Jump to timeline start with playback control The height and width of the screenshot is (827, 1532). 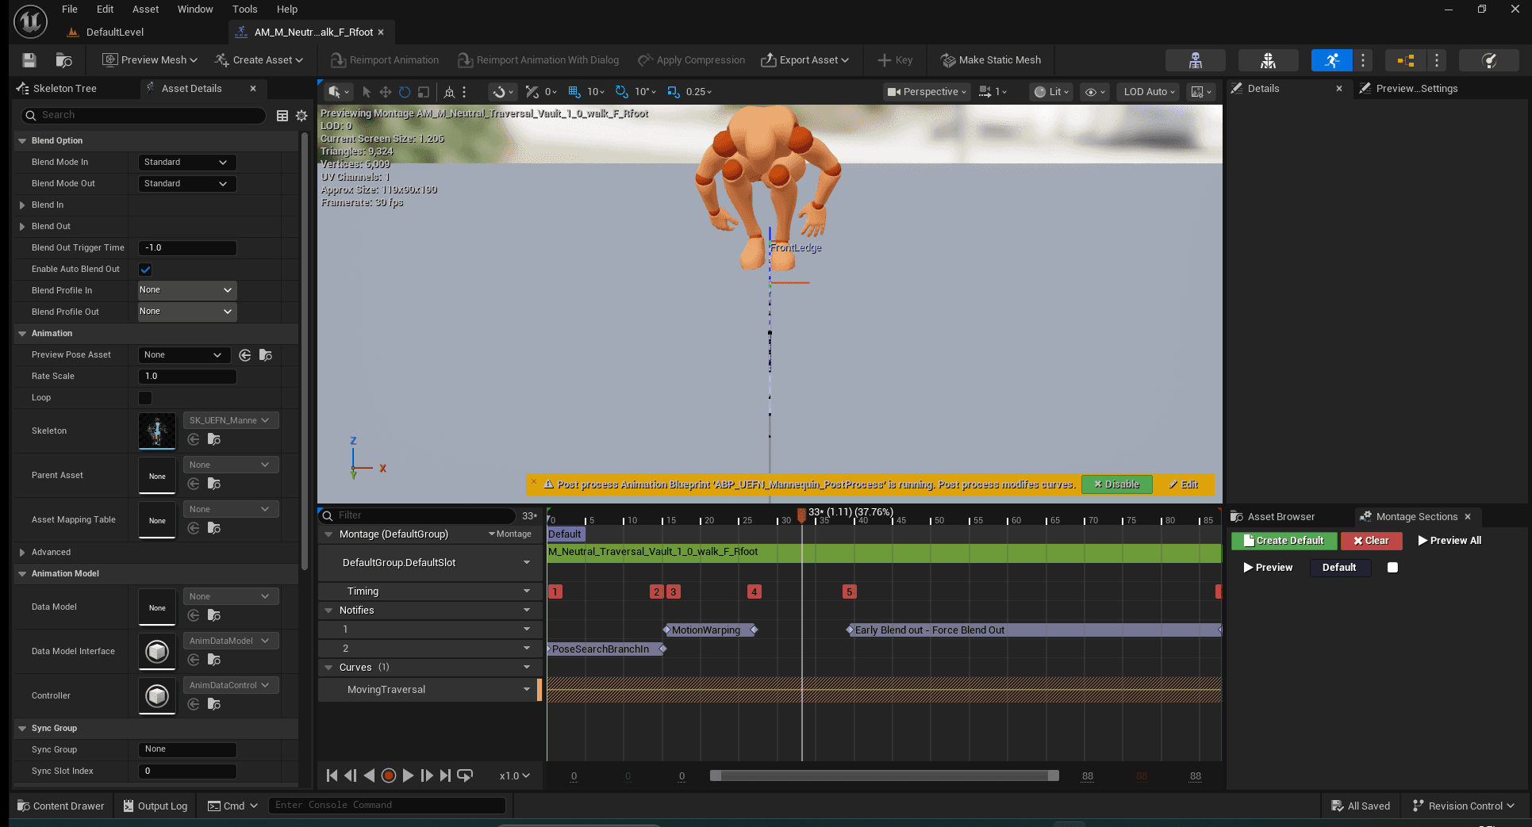pos(332,775)
